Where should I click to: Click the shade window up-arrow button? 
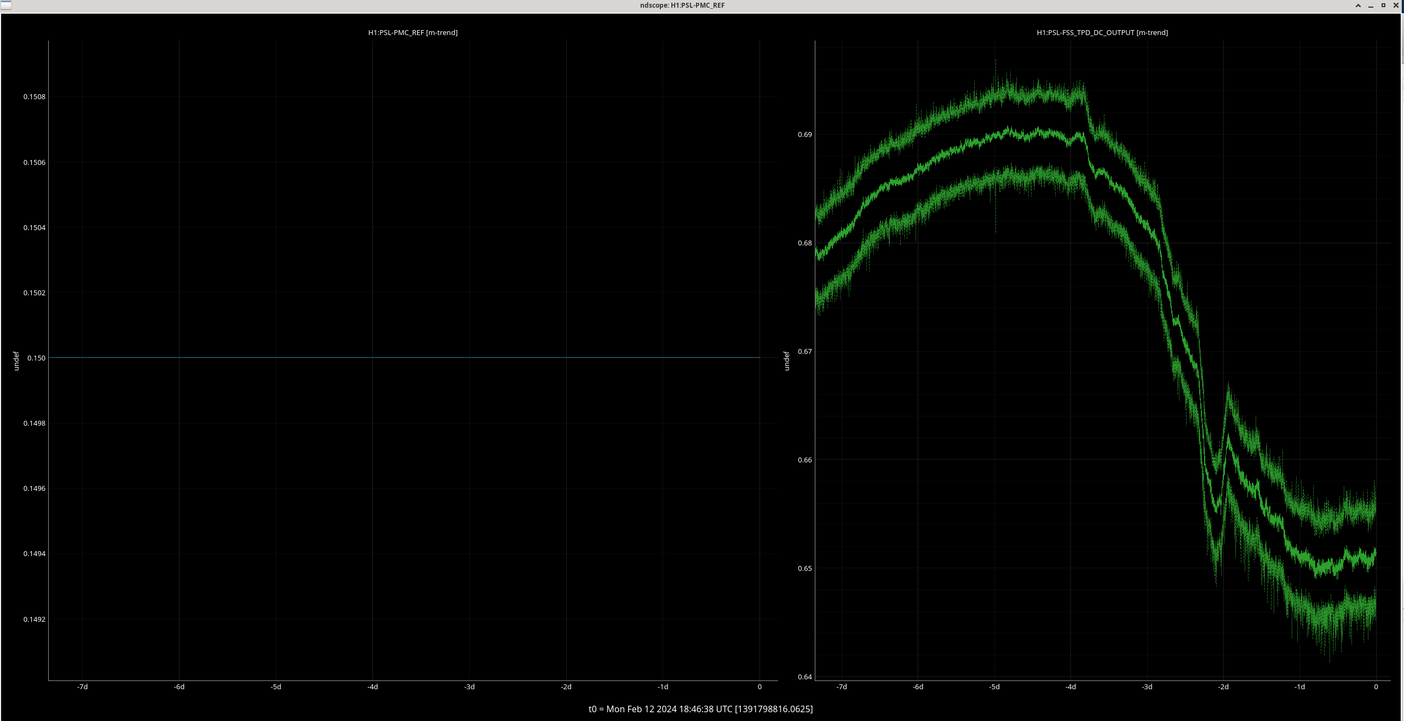click(x=1358, y=5)
